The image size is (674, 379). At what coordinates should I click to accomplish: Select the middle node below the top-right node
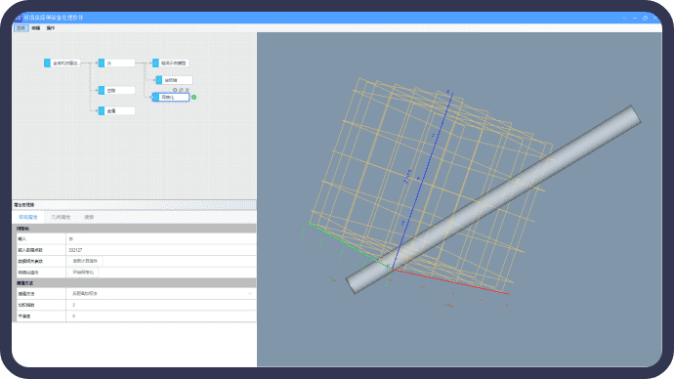pos(174,80)
